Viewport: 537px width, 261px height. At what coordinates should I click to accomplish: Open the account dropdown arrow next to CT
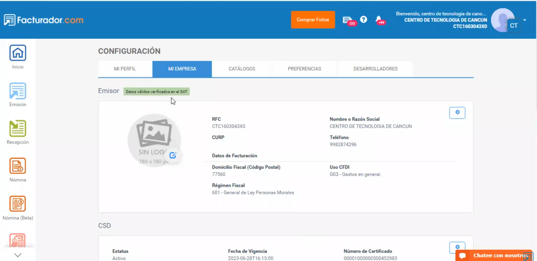(x=525, y=20)
